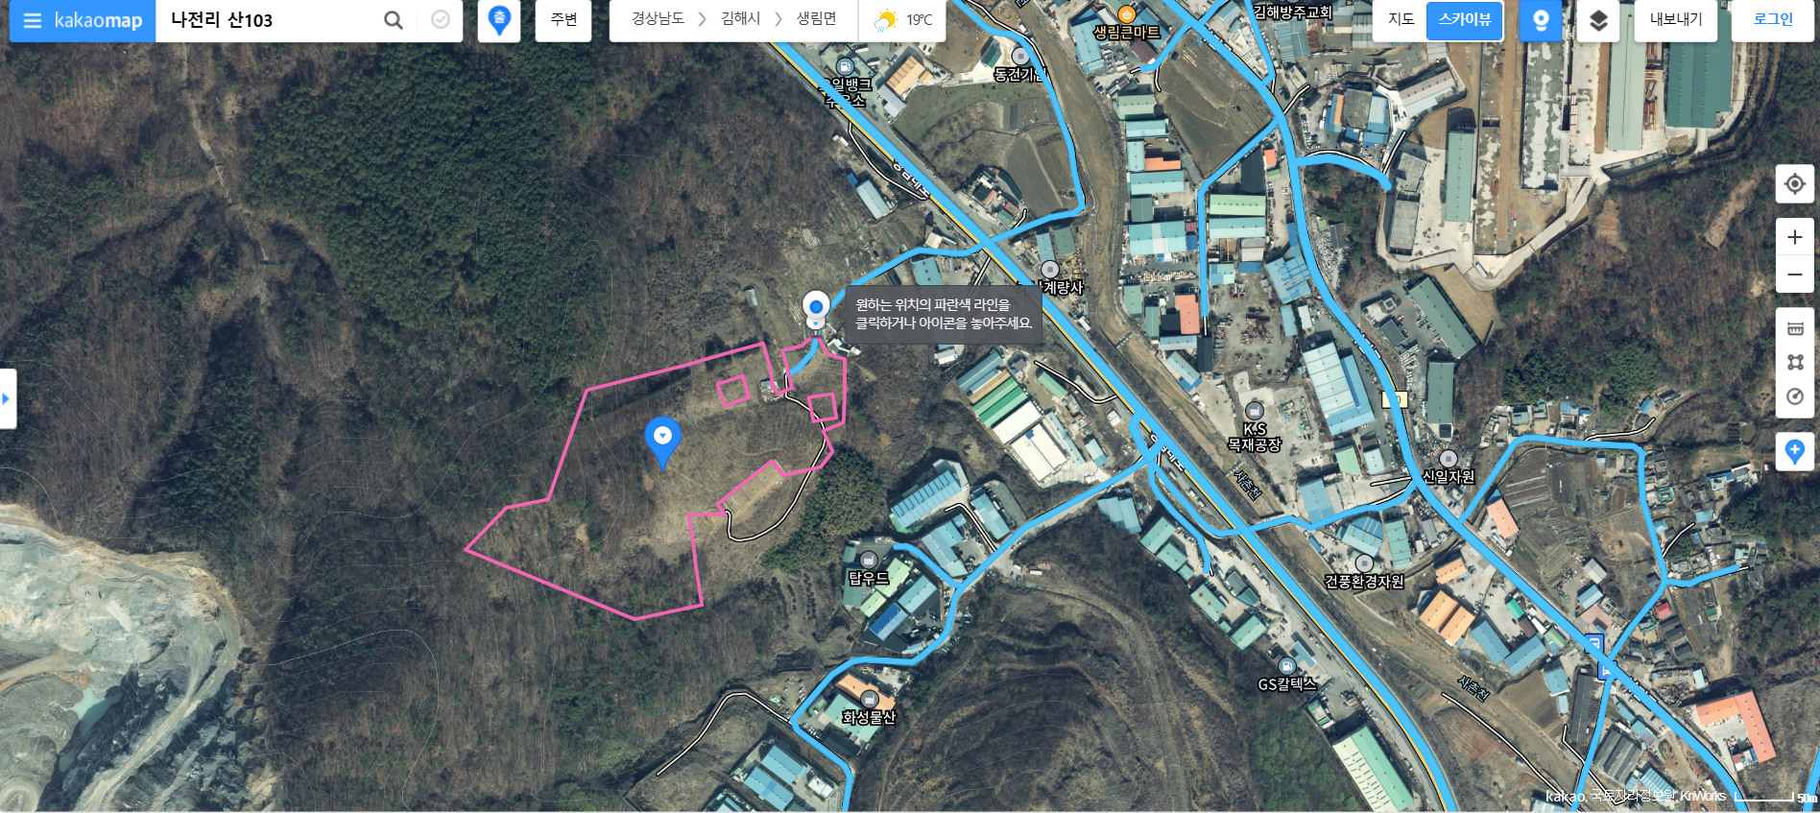This screenshot has width=1820, height=813.
Task: Select the area measurement tool
Action: (1795, 363)
